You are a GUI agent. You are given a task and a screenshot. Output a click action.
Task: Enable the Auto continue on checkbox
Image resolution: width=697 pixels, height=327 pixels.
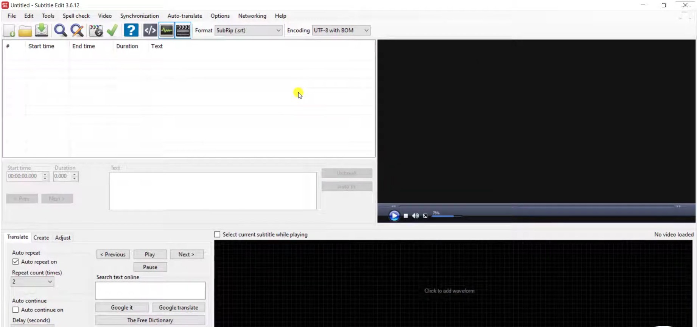click(16, 310)
